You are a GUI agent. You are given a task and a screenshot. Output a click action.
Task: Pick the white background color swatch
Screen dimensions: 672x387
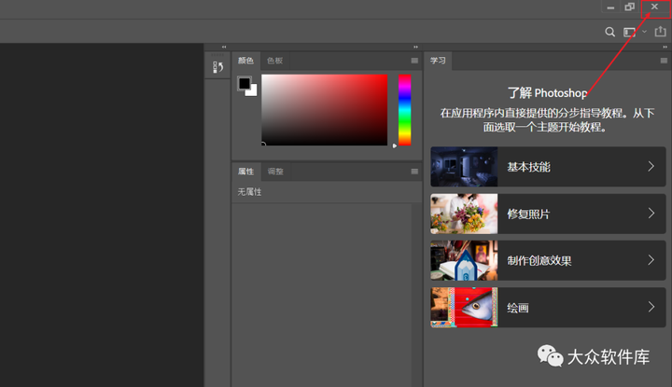(x=253, y=92)
